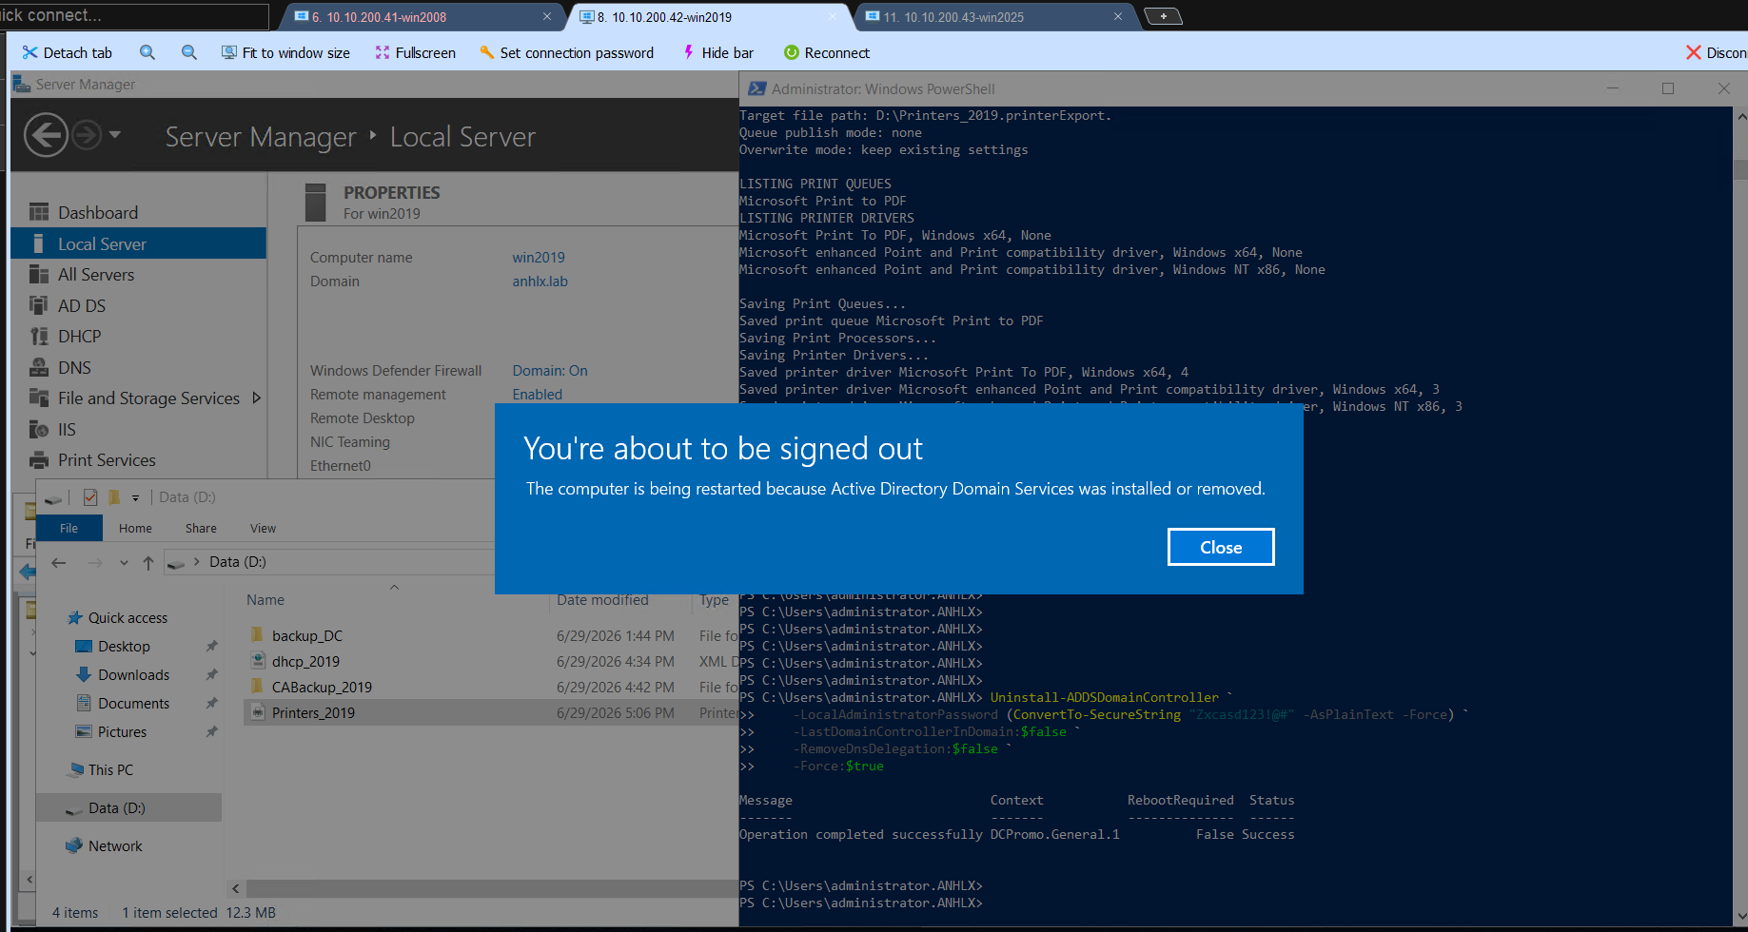
Task: Select the backup_DC folder
Action: (x=306, y=636)
